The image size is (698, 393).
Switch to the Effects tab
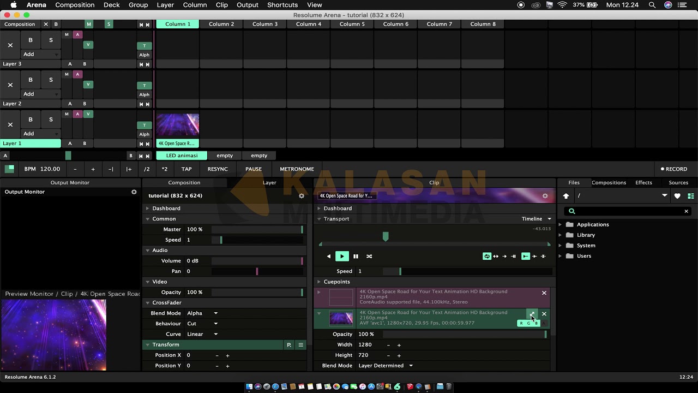tap(643, 183)
